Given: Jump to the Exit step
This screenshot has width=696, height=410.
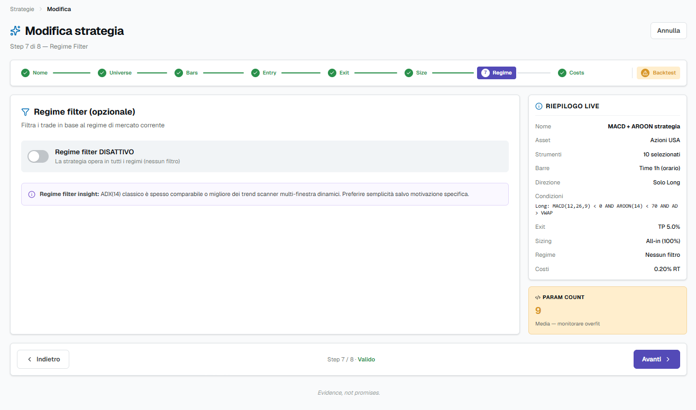Looking at the screenshot, I should [338, 73].
